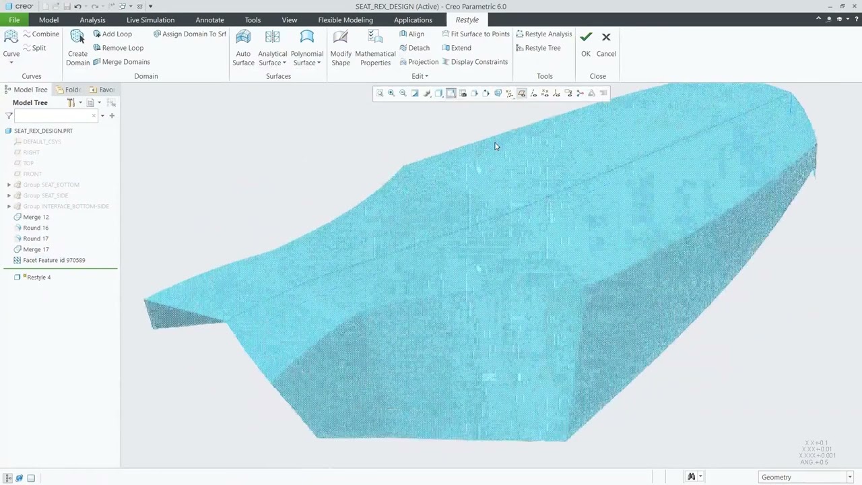
Task: Open the Live Simulation tab
Action: click(x=150, y=20)
